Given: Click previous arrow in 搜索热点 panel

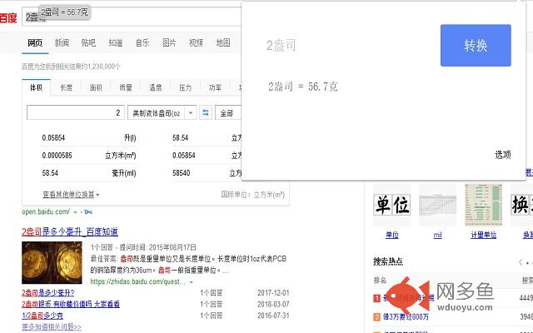Looking at the screenshot, I should [521, 262].
